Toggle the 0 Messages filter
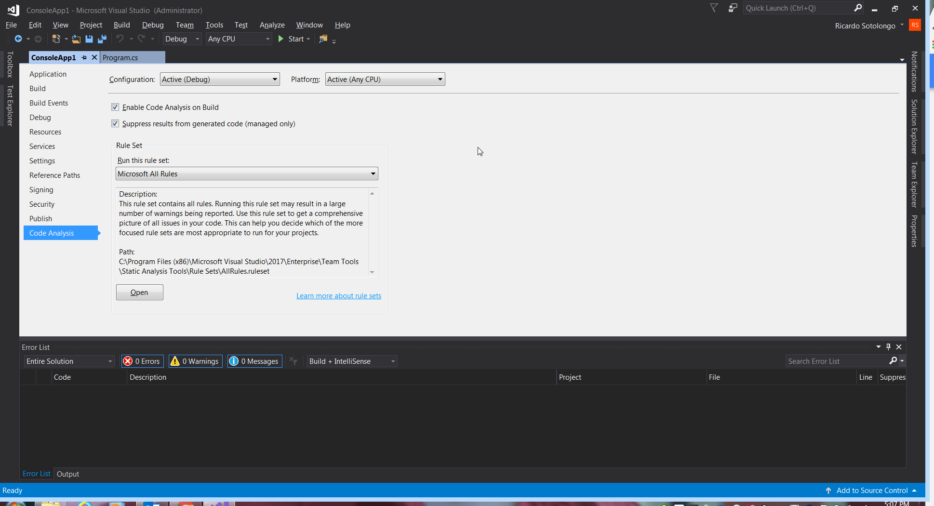 click(x=255, y=361)
